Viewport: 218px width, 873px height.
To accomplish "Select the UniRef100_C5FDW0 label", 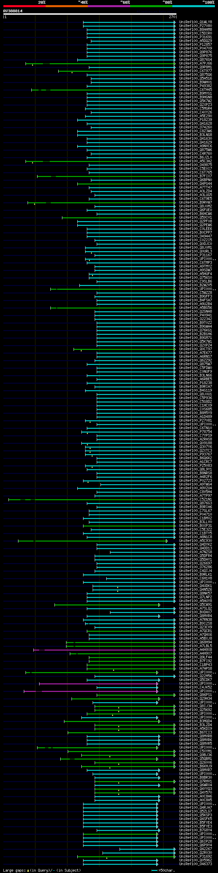I will point(196,368).
